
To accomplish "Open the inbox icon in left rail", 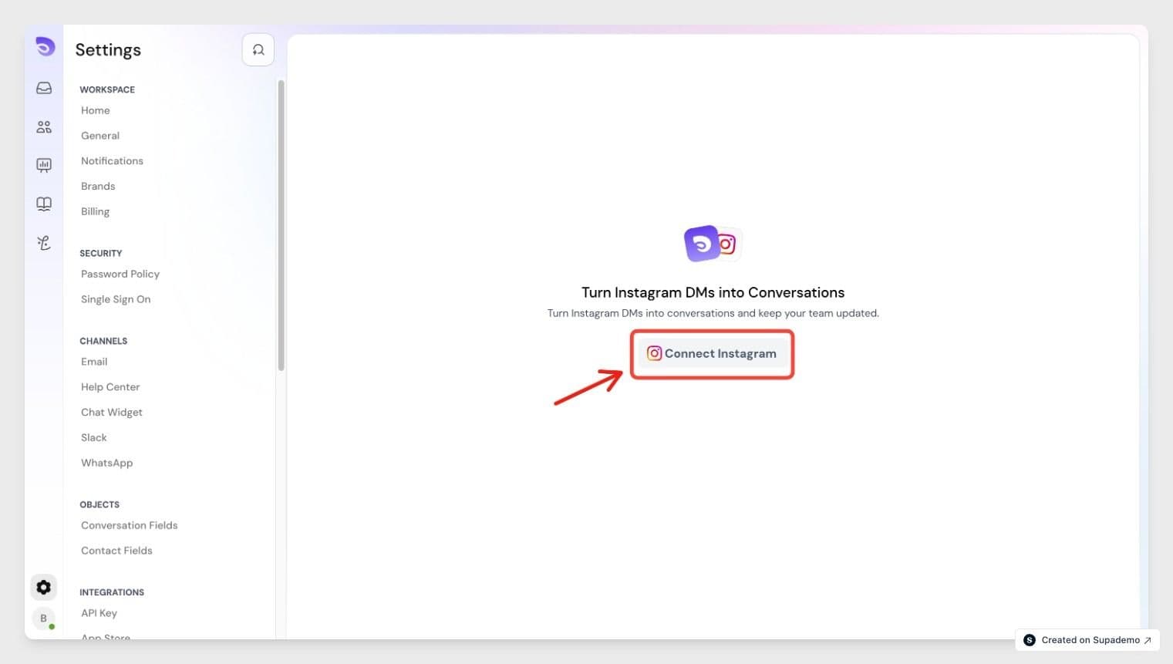I will 44,88.
